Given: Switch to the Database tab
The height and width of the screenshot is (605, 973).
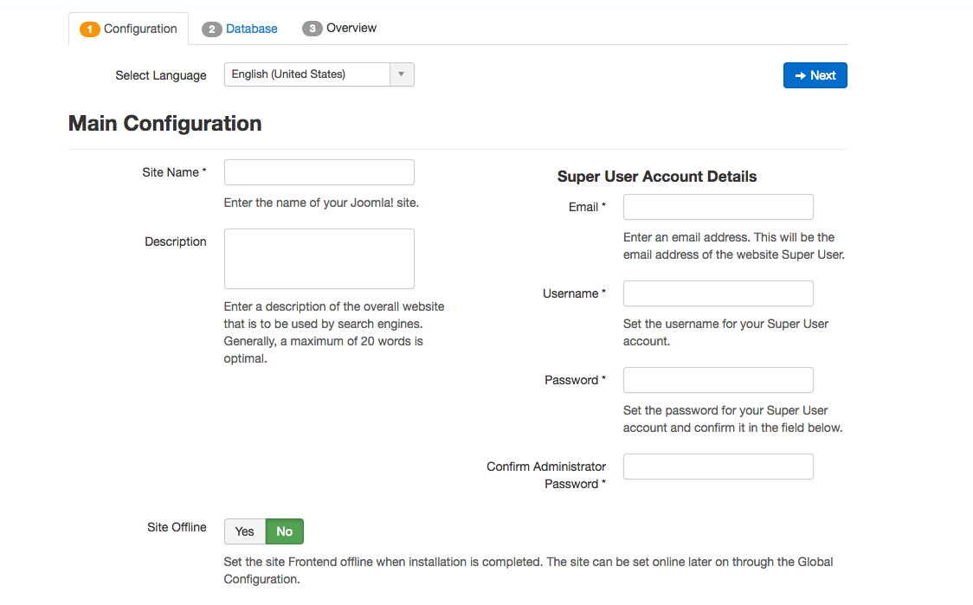Looking at the screenshot, I should [250, 29].
